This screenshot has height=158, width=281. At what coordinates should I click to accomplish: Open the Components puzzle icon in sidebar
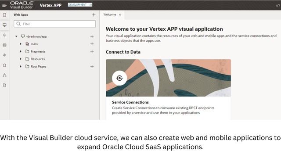pos(4,65)
